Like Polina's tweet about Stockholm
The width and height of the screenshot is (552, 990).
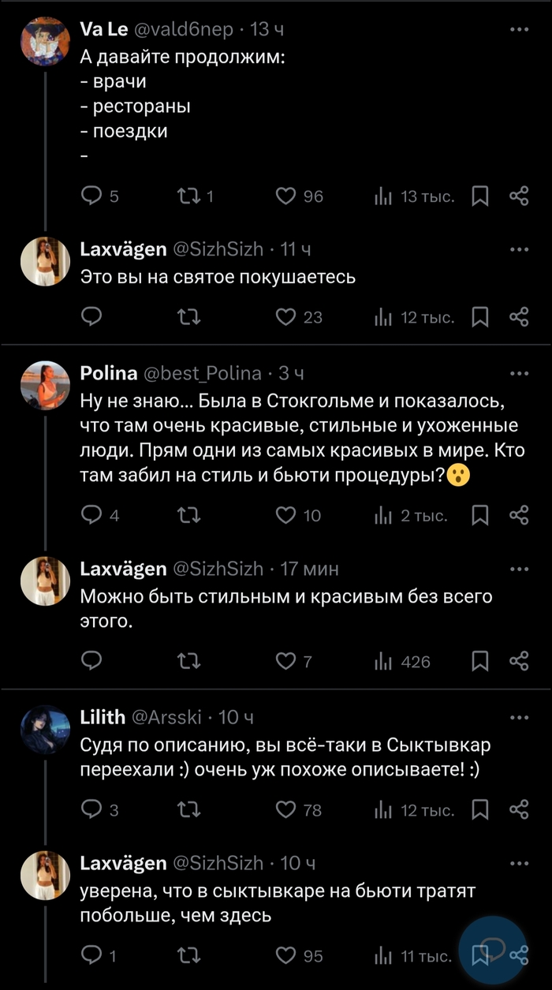point(285,516)
